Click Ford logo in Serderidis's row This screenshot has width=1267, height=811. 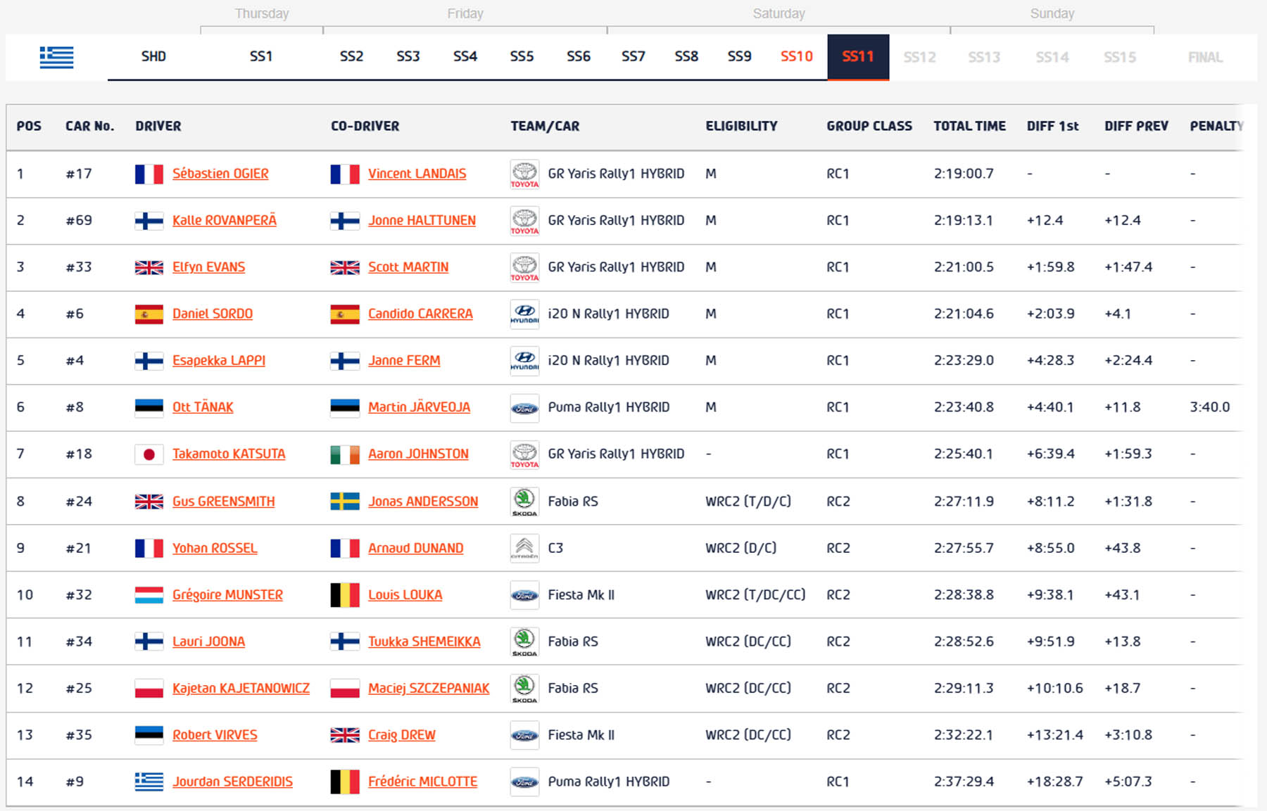[524, 781]
